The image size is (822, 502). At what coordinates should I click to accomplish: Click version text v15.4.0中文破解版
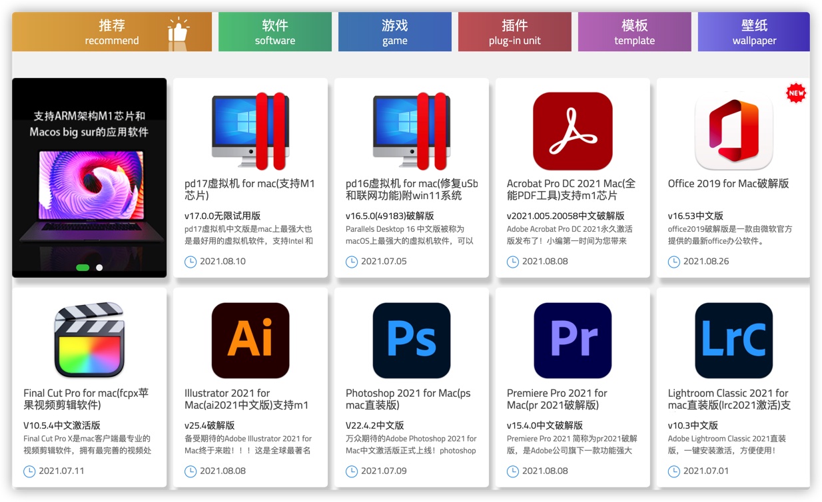tap(545, 425)
